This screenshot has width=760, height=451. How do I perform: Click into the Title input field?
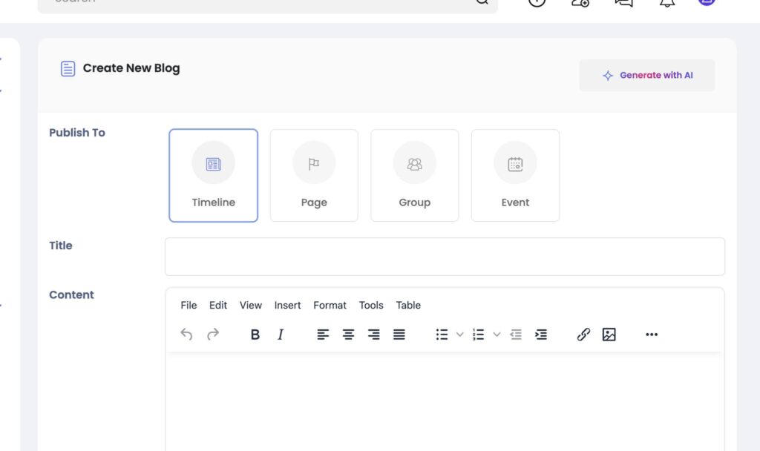[445, 257]
